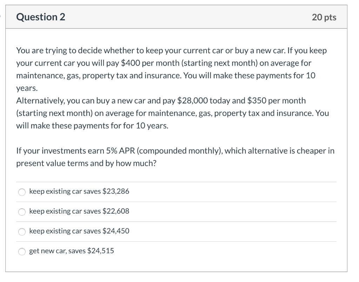Click the "Question 2" heading
This screenshot has height=282, width=359.
[x=41, y=17]
